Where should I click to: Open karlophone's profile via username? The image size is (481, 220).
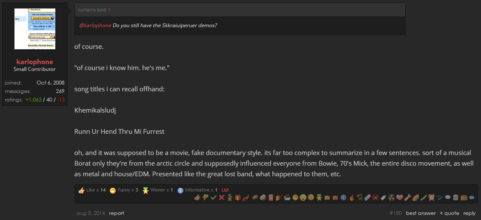34,62
